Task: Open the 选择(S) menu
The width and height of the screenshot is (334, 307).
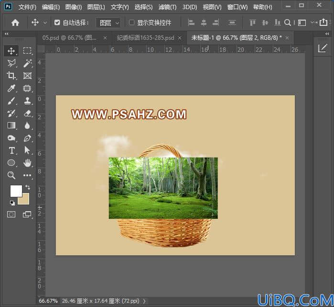Action: click(x=143, y=7)
